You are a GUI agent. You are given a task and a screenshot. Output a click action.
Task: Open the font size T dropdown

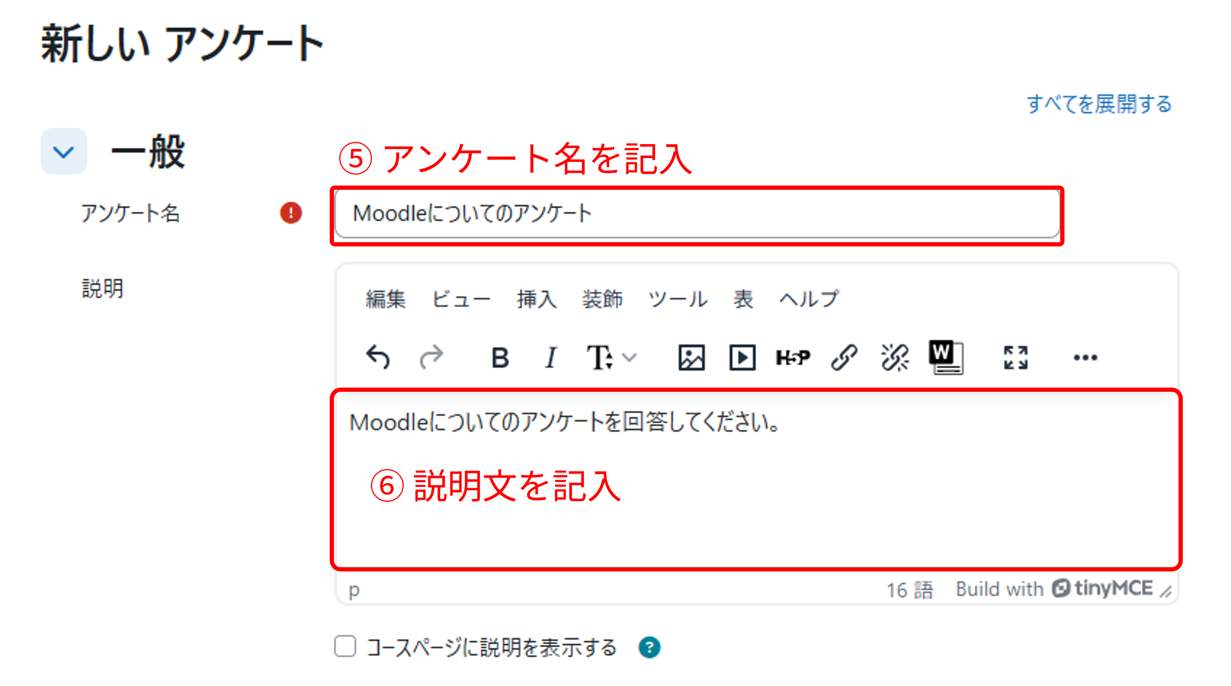(611, 357)
